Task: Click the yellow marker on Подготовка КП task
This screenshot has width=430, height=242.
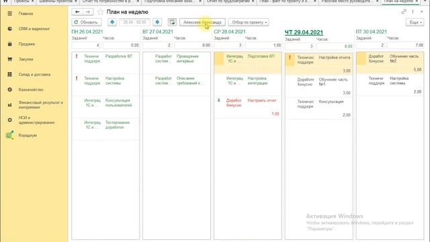Action: click(x=219, y=58)
